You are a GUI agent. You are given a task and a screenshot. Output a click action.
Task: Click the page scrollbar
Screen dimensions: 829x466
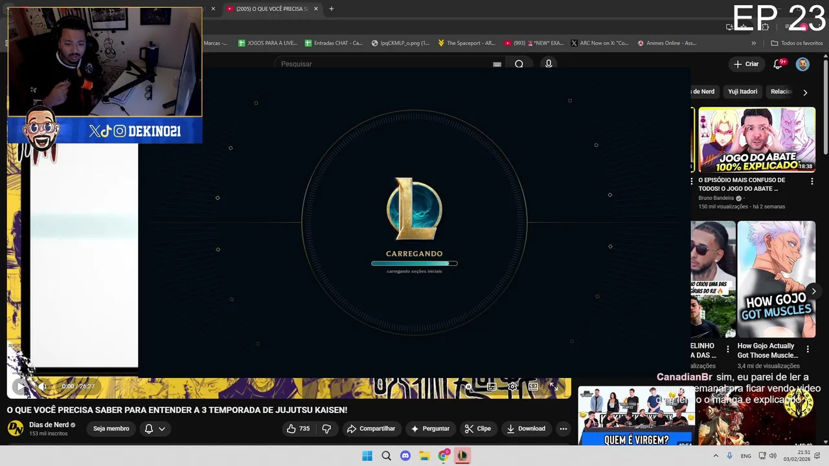826,107
